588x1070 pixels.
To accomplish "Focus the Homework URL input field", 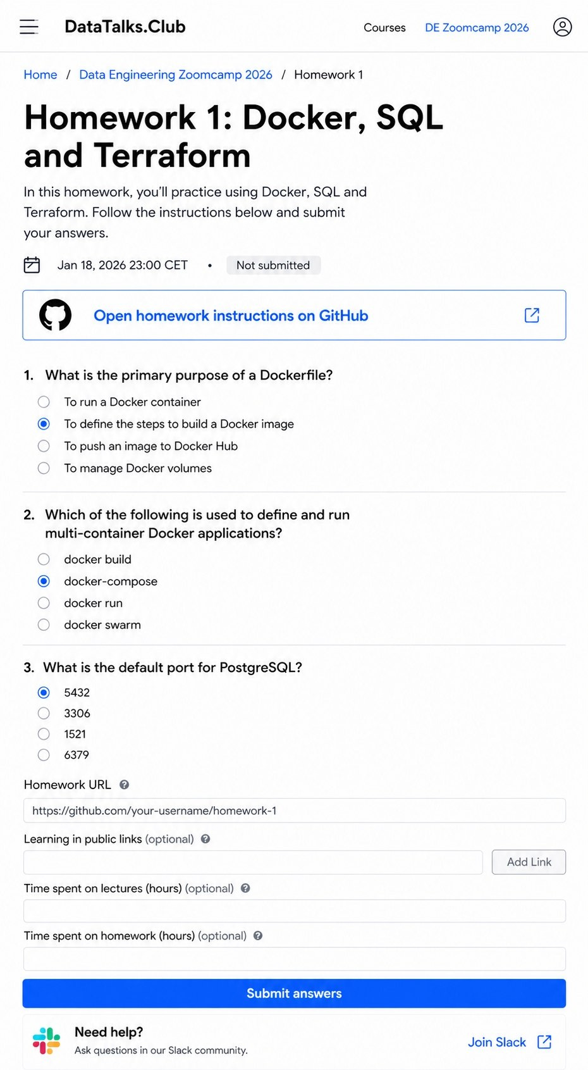I will point(294,811).
